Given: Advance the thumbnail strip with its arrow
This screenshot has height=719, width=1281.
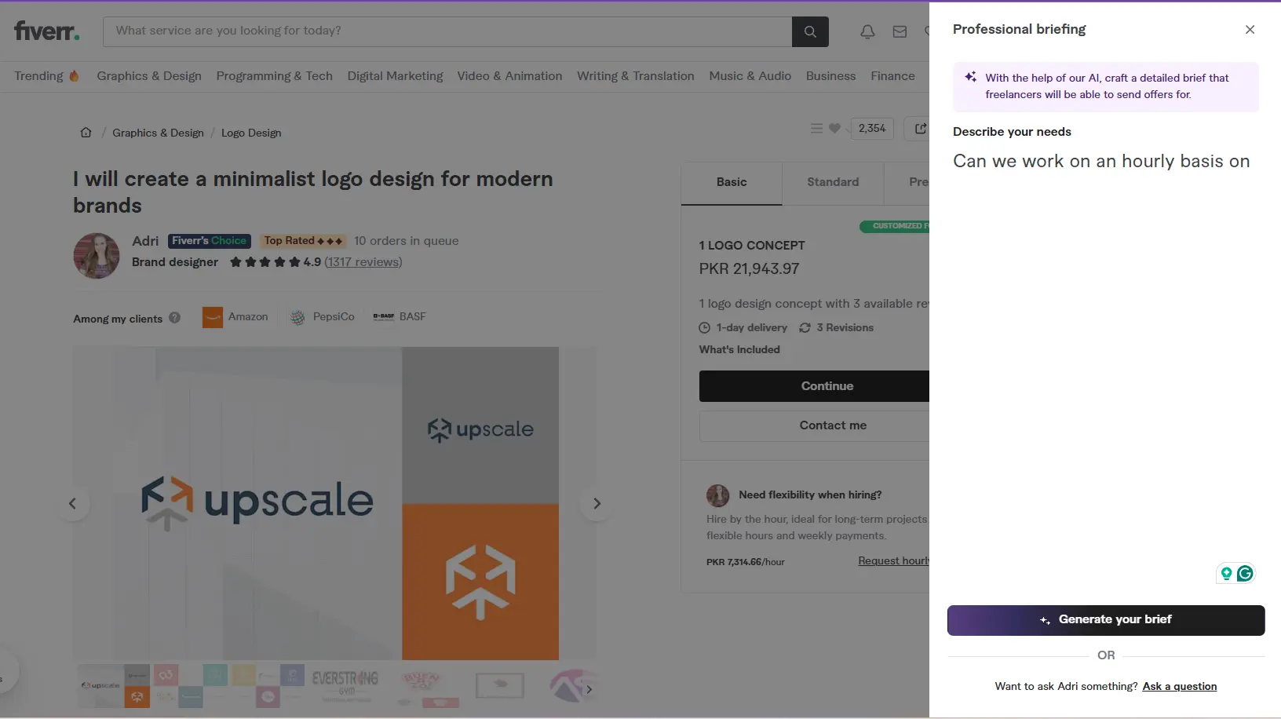Looking at the screenshot, I should click(x=589, y=689).
